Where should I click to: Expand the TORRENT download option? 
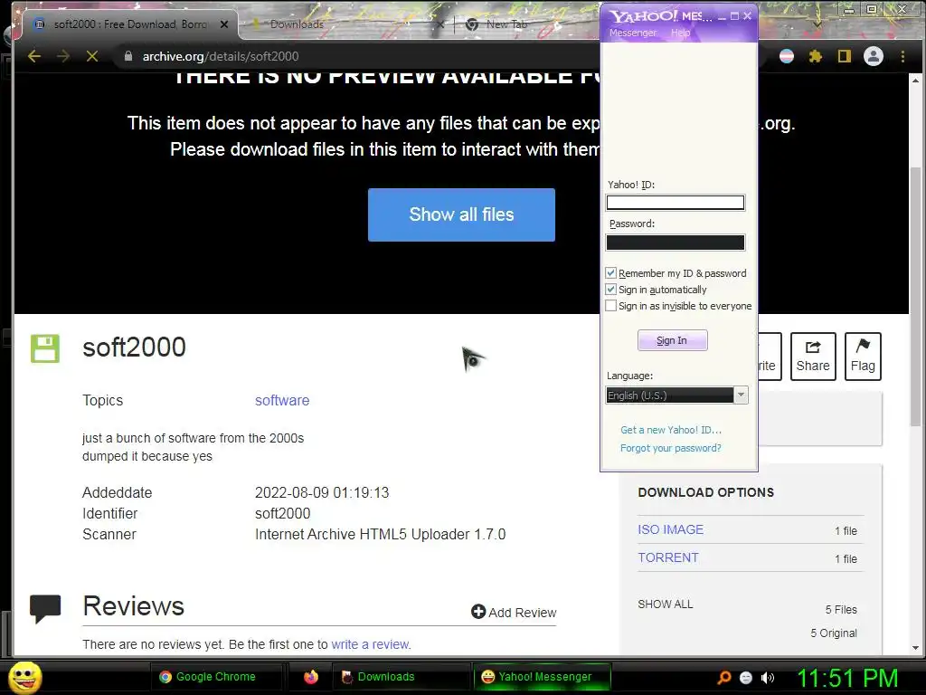(x=668, y=557)
